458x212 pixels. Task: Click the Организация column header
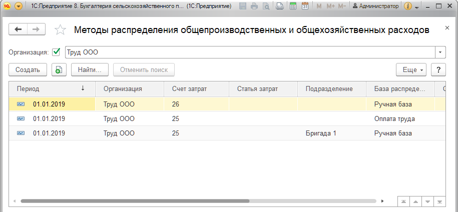pyautogui.click(x=130, y=89)
